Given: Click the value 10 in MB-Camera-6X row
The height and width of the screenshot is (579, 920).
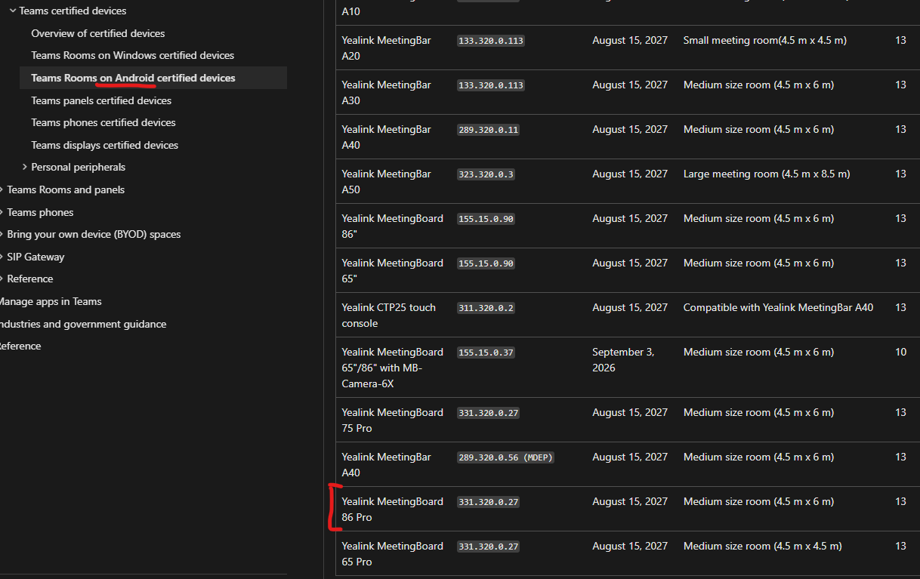Looking at the screenshot, I should pyautogui.click(x=900, y=352).
